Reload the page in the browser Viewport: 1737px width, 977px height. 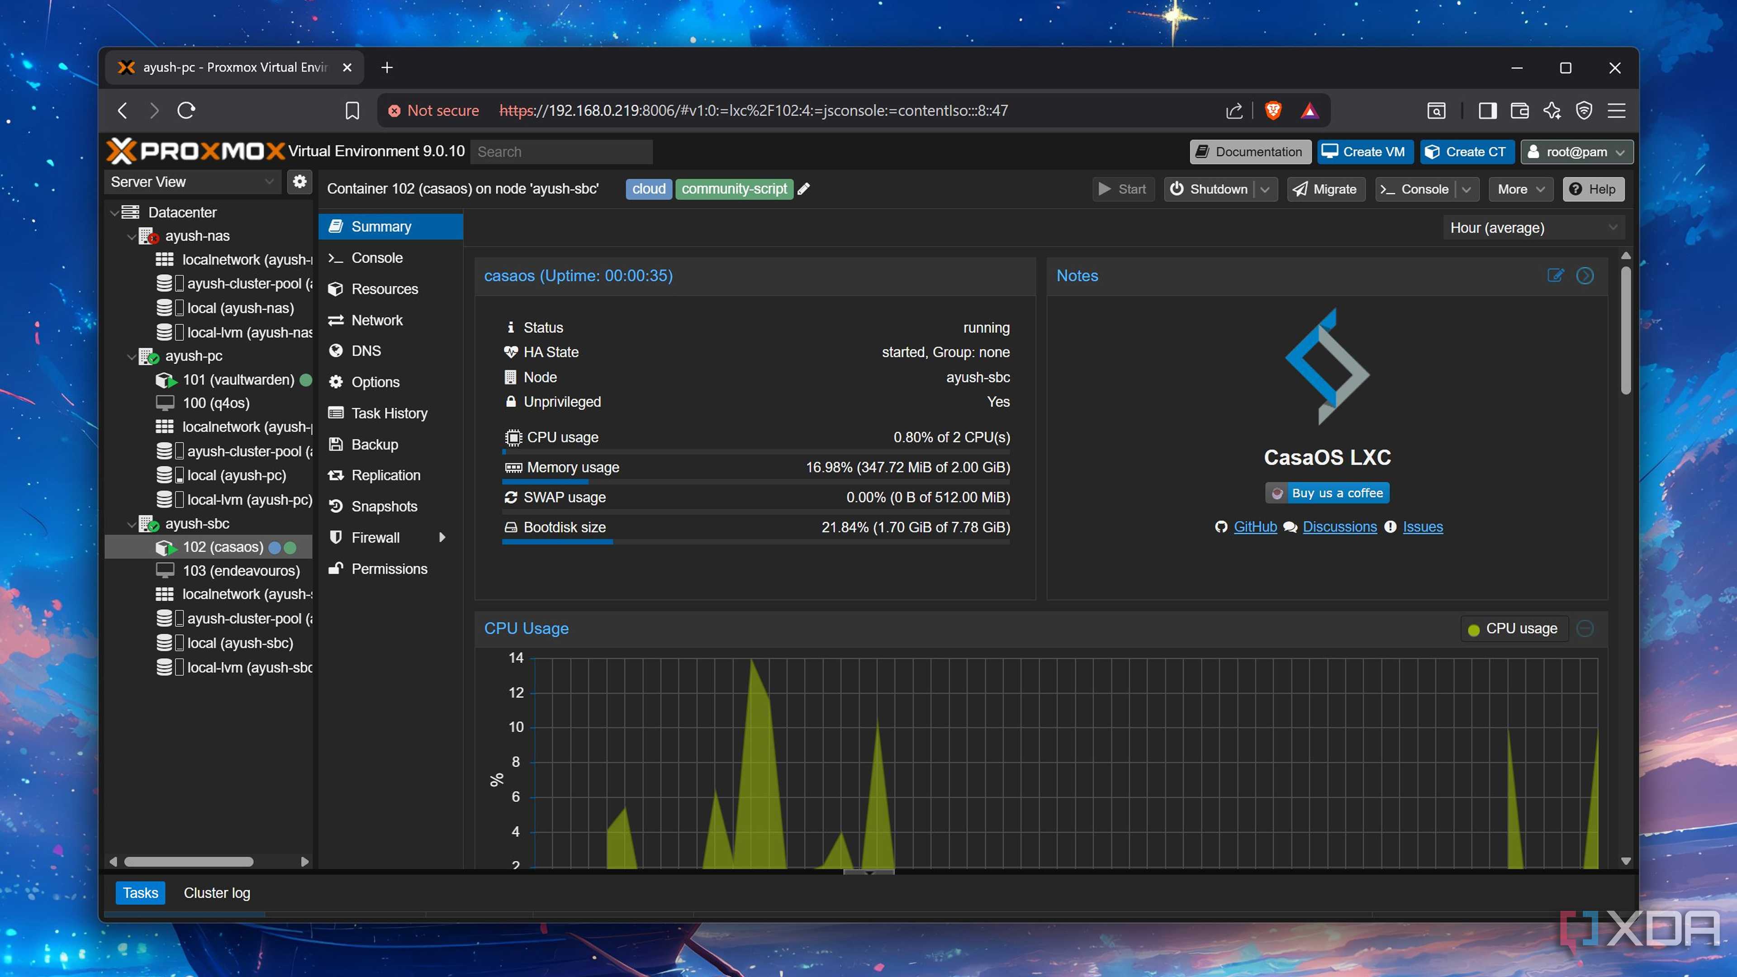click(x=186, y=110)
